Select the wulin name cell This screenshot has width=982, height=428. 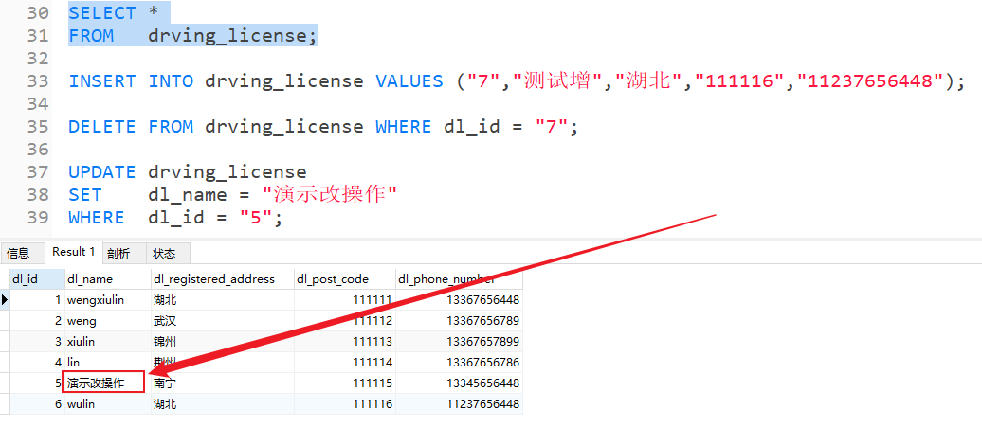(108, 404)
